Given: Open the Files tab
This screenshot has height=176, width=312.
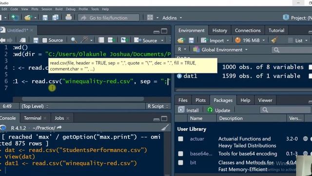Looking at the screenshot, I should pos(183,100).
